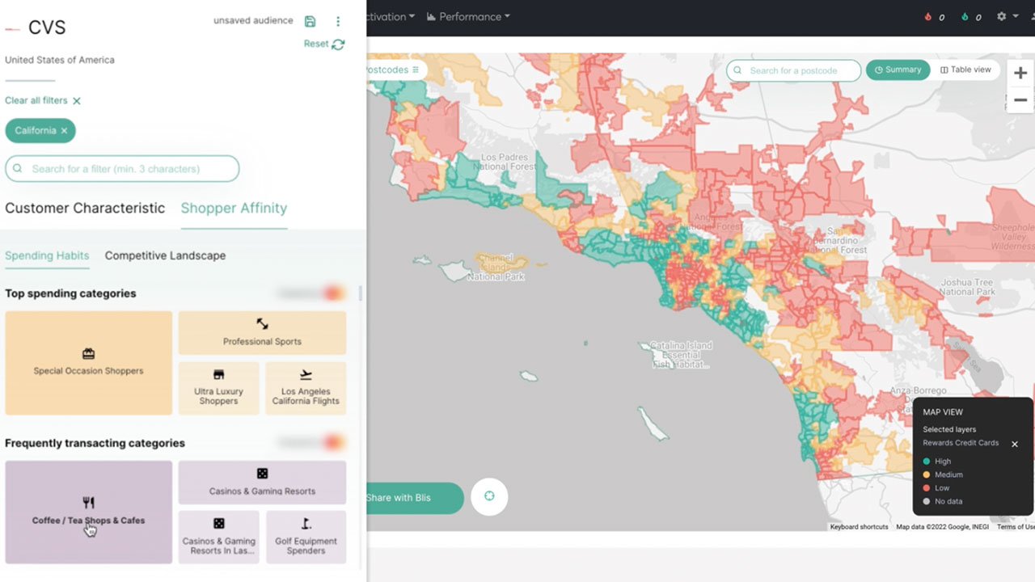Click the airplane icon on LA Flights
1035x582 pixels.
pos(306,374)
